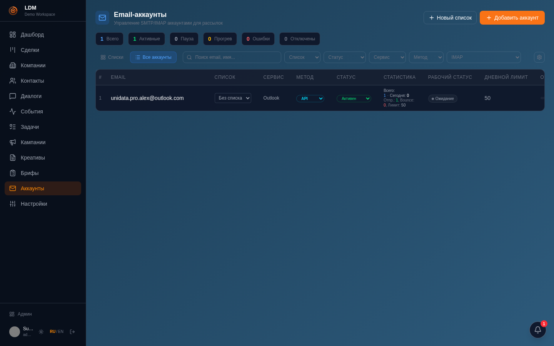Viewport: 554px width, 346px height.
Task: Open Сделки from the sidebar
Action: [43, 50]
